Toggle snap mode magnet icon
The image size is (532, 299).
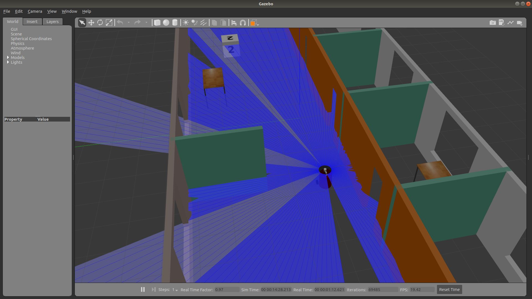[x=243, y=23]
